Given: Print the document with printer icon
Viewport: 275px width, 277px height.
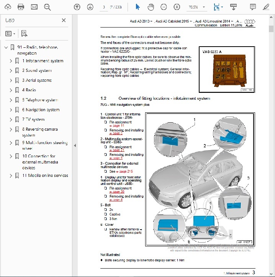Looking at the screenshot, I should (x=21, y=7).
